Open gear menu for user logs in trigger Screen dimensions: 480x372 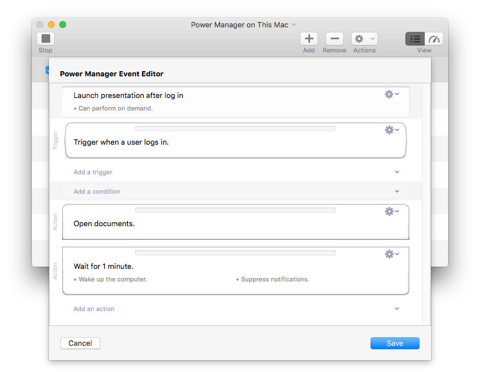392,130
